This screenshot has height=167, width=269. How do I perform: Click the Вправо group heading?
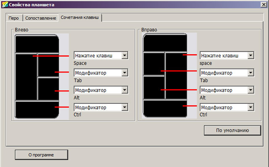[149, 30]
